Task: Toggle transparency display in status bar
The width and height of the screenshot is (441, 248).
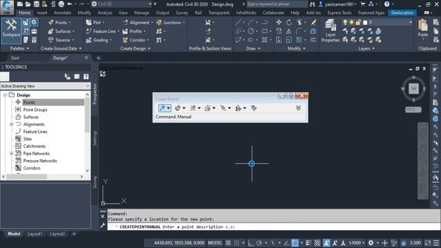Action: click(x=317, y=242)
